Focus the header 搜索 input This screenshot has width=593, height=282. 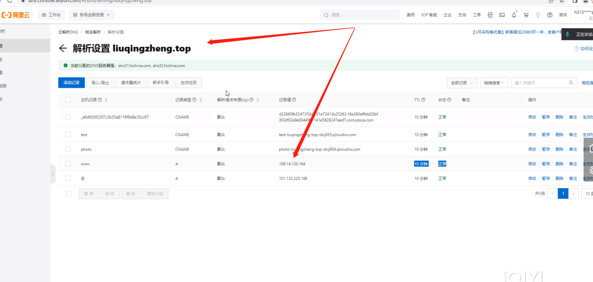coord(360,15)
